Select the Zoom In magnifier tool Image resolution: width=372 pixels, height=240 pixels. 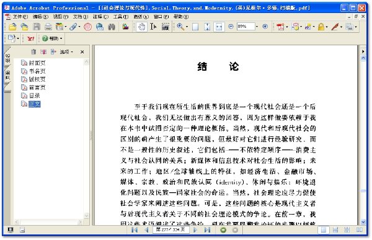point(180,27)
